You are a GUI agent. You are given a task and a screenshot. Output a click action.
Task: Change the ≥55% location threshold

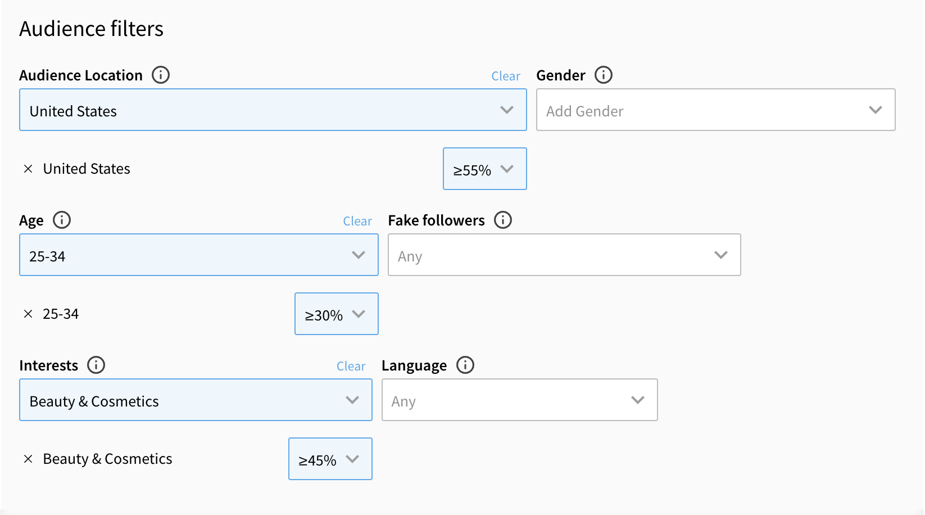coord(484,169)
